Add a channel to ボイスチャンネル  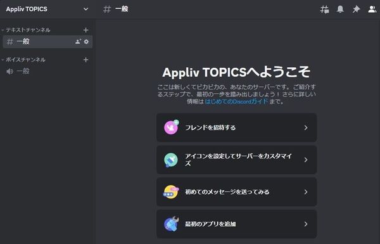[x=85, y=60]
